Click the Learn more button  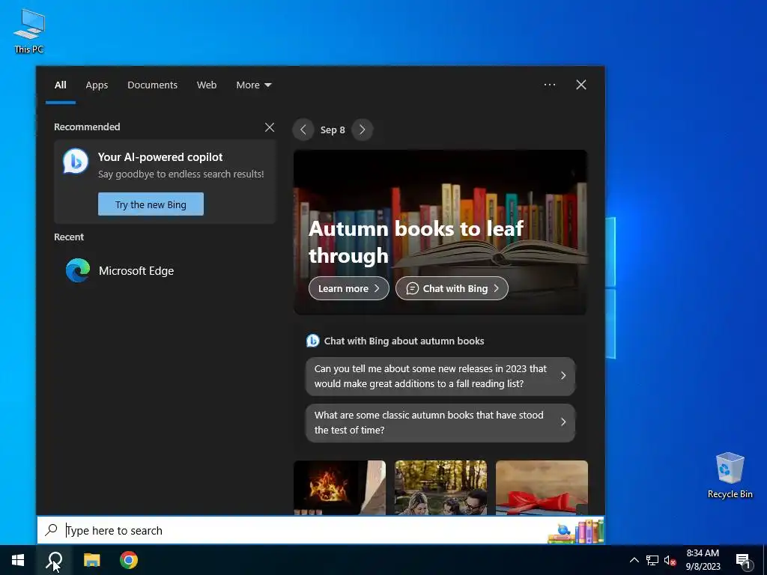tap(349, 288)
